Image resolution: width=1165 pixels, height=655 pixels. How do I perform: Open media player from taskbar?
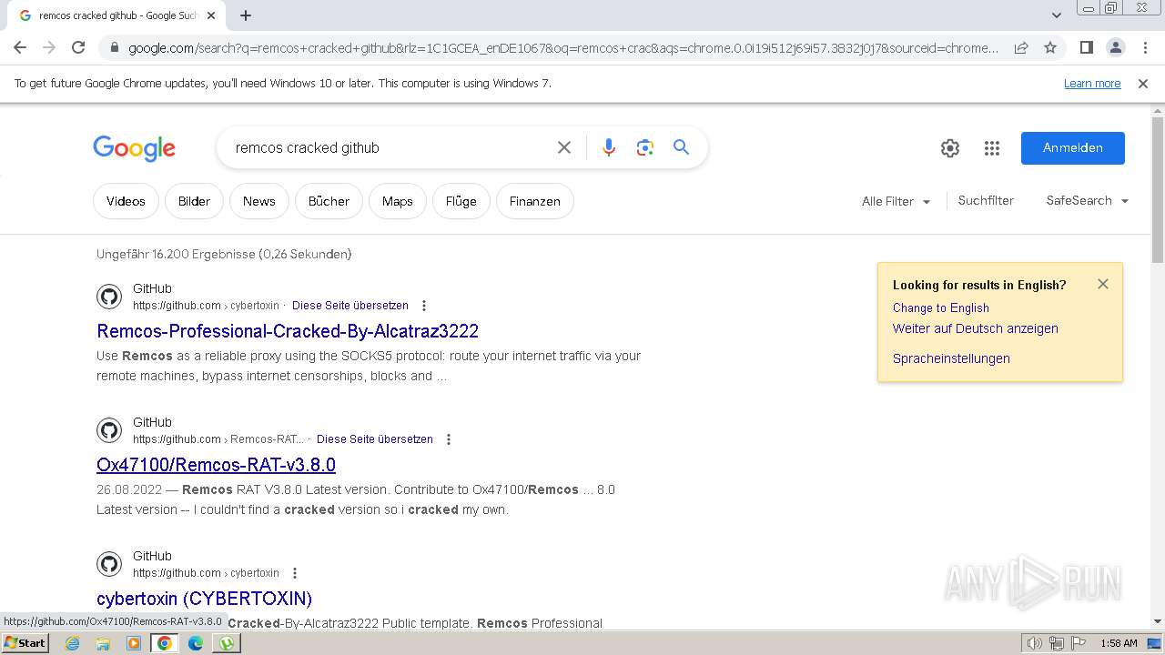[134, 643]
